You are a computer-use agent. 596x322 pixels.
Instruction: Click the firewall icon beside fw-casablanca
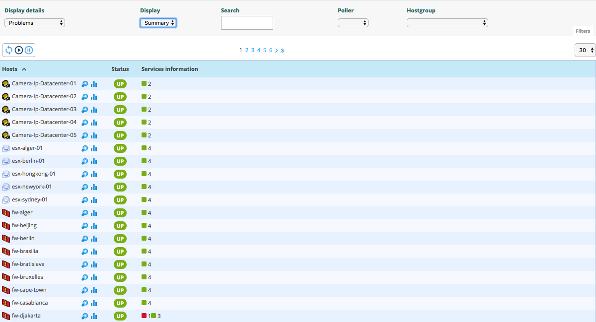pyautogui.click(x=6, y=303)
